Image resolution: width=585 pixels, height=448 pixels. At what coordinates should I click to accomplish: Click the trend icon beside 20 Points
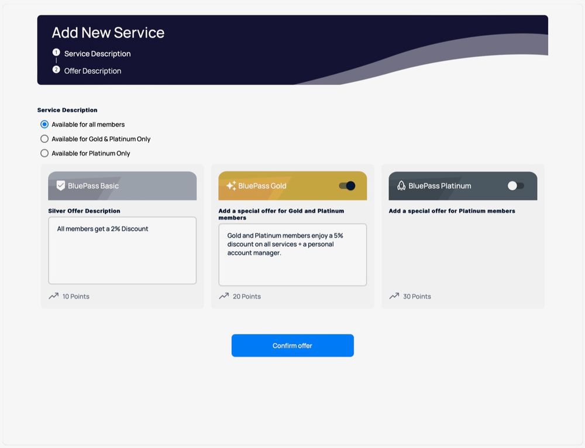(x=224, y=296)
